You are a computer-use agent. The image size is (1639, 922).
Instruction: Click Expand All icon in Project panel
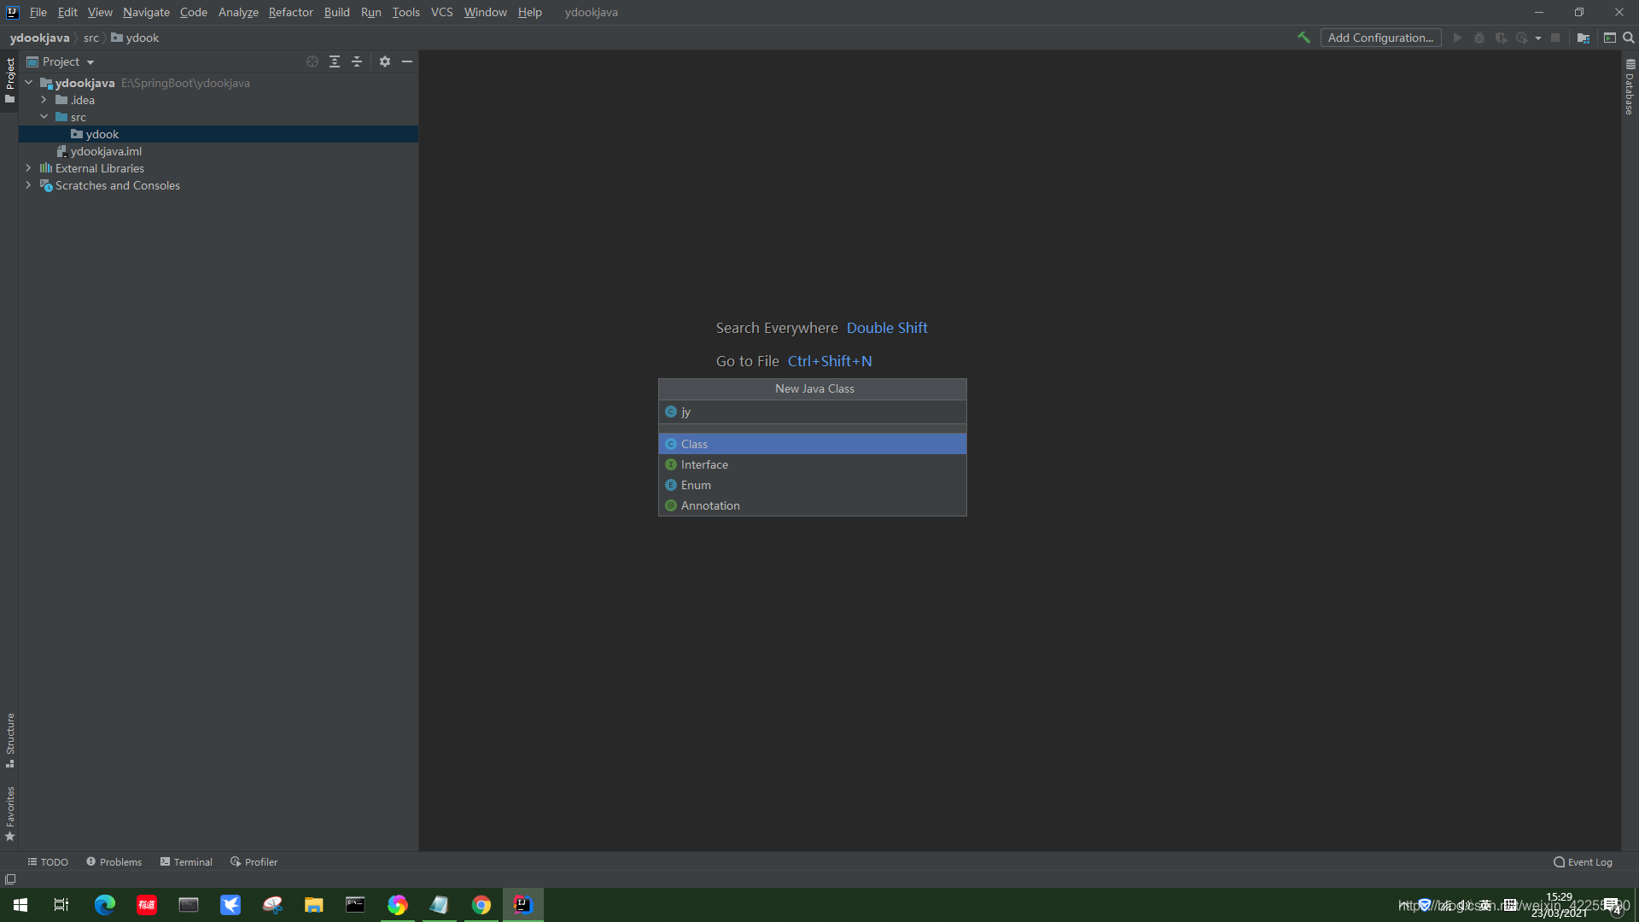tap(335, 61)
